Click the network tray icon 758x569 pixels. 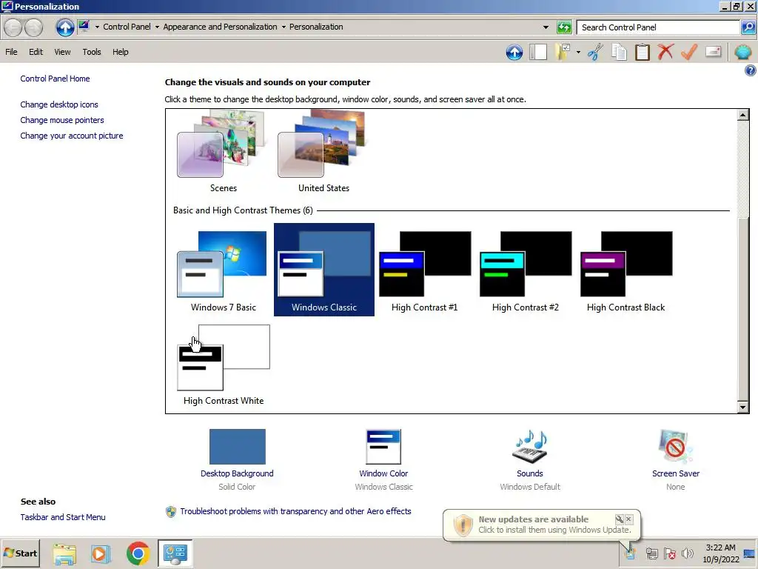tap(651, 553)
